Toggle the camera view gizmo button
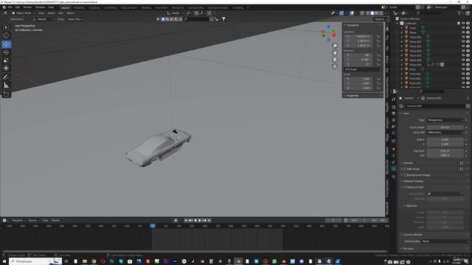Image resolution: width=472 pixels, height=265 pixels. coord(335,60)
